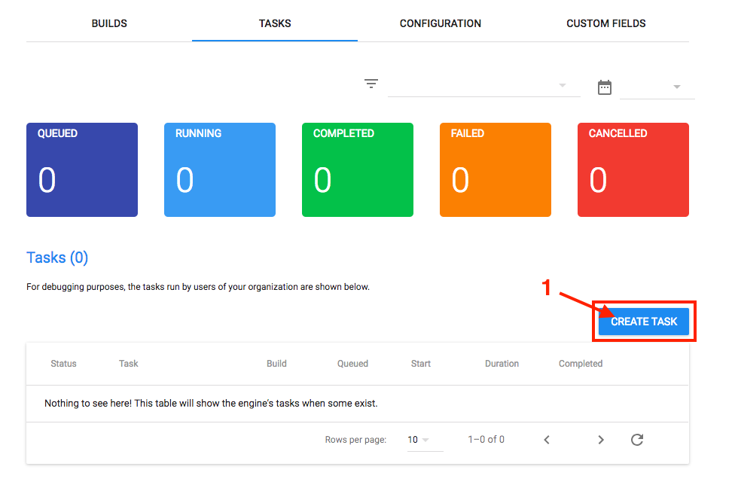This screenshot has width=735, height=491.
Task: Open the status filter dropdown
Action: click(483, 86)
